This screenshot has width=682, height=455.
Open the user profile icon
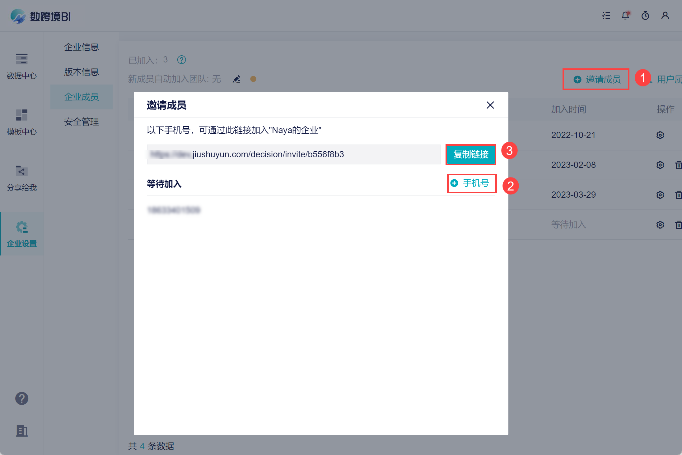pyautogui.click(x=665, y=16)
